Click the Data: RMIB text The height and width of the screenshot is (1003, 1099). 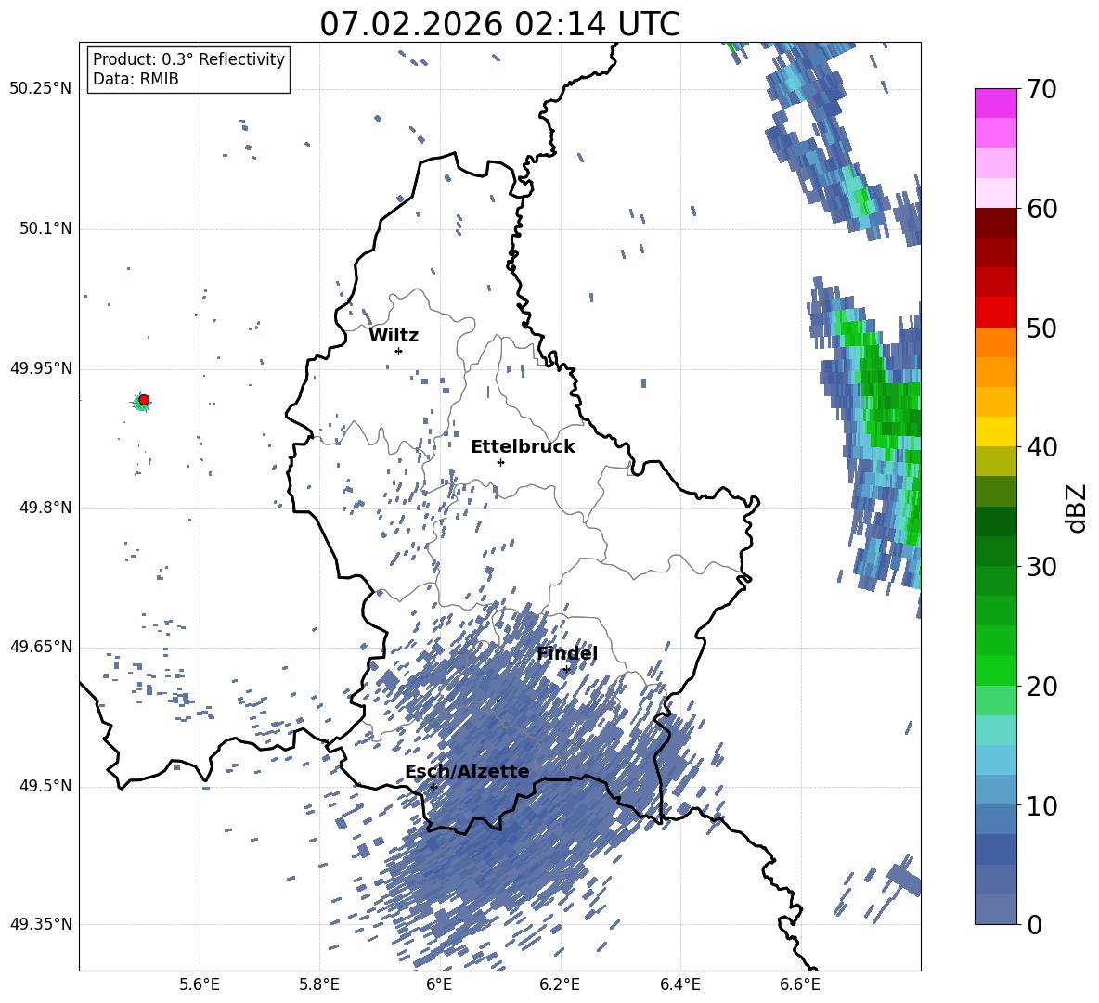pos(136,79)
